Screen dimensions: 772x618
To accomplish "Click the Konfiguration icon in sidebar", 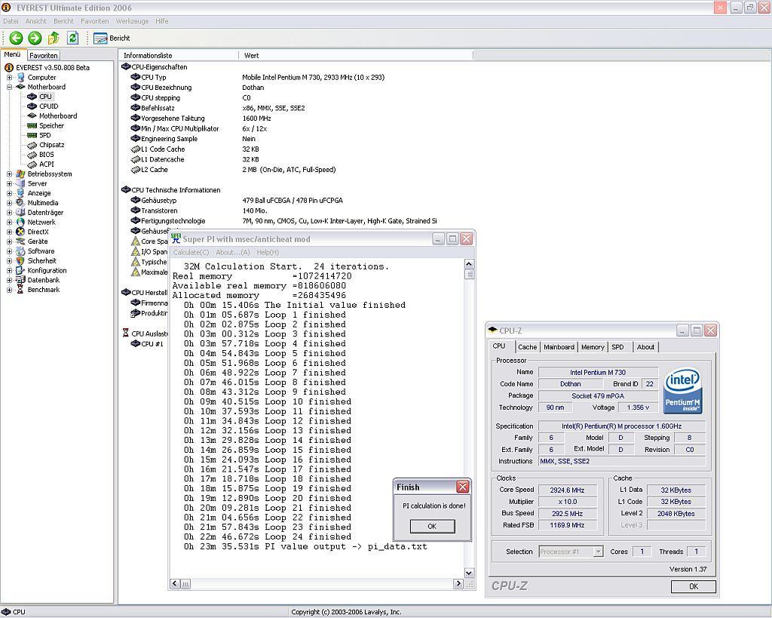I will (20, 271).
